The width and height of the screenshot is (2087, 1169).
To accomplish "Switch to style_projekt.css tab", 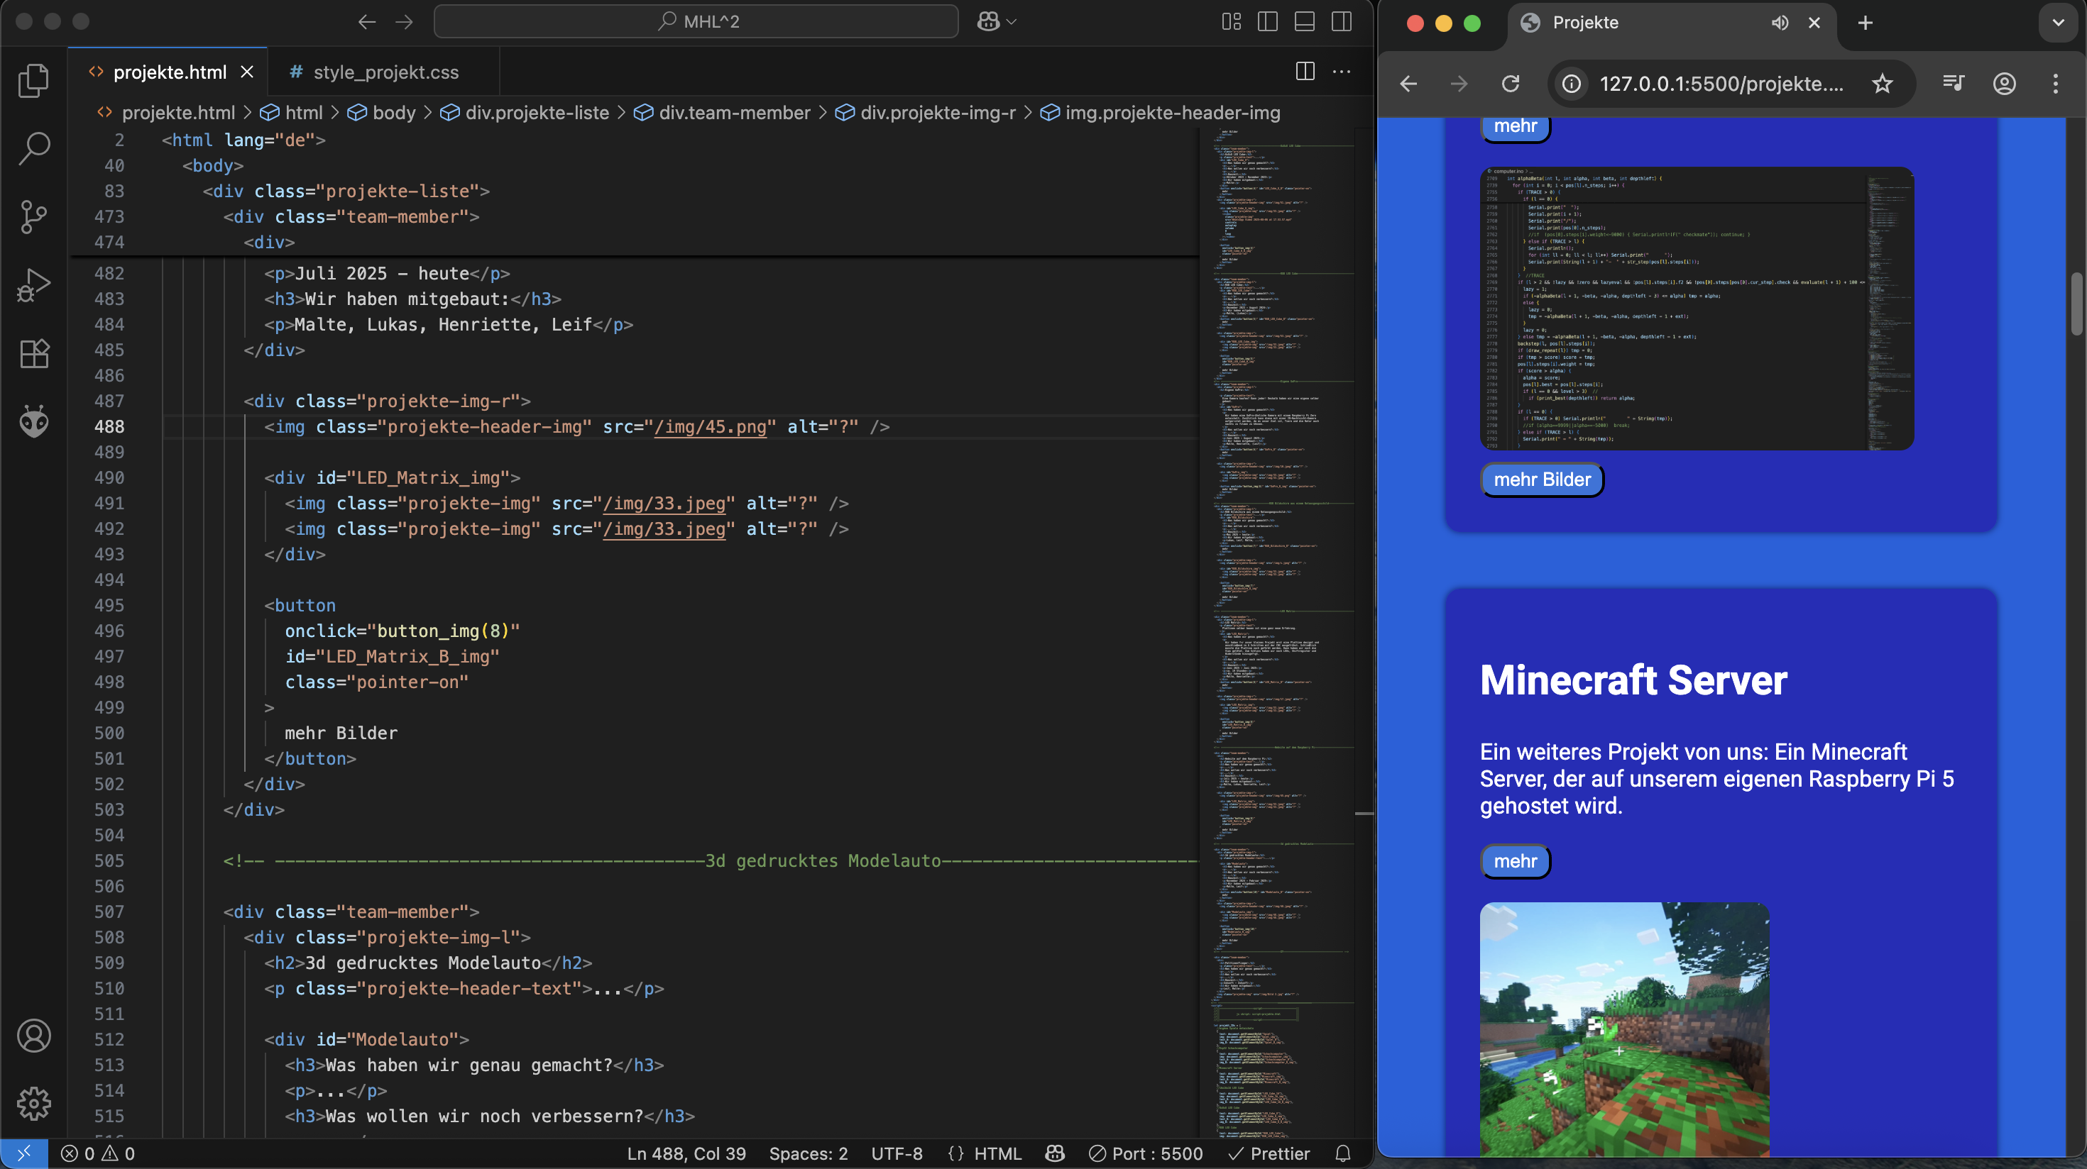I will click(385, 72).
